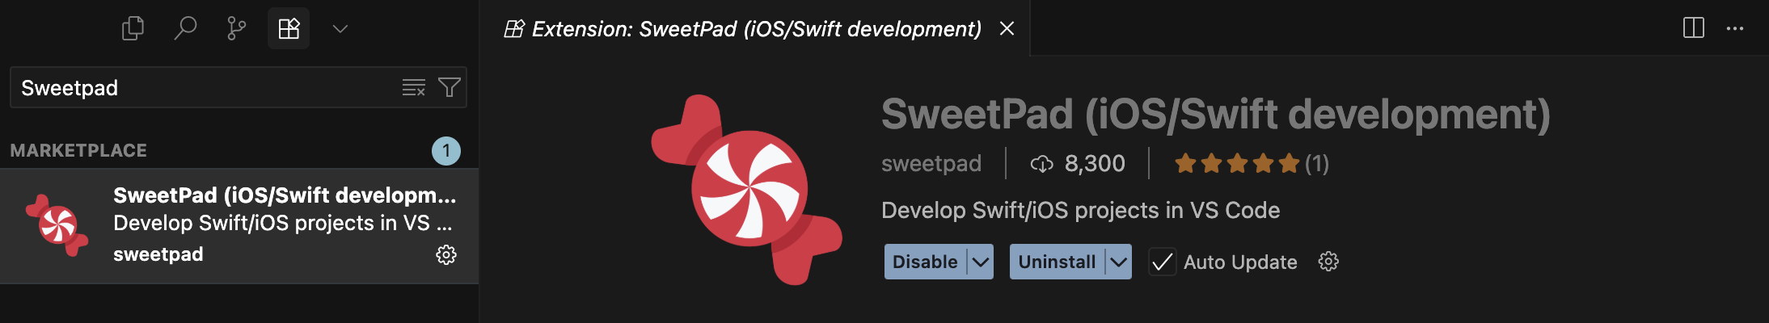Select the Extensions view icon
The width and height of the screenshot is (1769, 323).
click(289, 29)
